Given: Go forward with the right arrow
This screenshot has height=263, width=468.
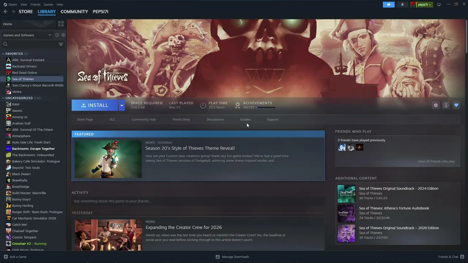Looking at the screenshot, I should point(13,12).
